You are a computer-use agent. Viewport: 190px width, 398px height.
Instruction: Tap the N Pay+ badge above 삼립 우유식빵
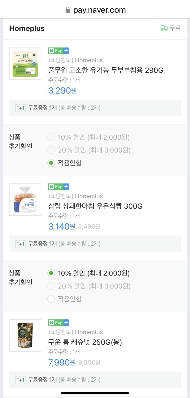pyautogui.click(x=59, y=187)
